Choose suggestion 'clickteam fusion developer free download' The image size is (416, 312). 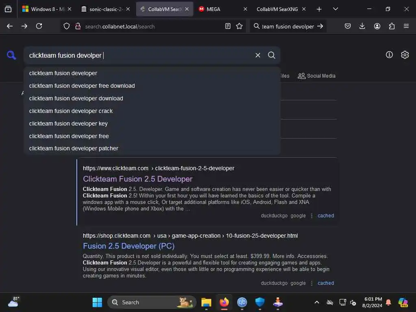click(152, 86)
